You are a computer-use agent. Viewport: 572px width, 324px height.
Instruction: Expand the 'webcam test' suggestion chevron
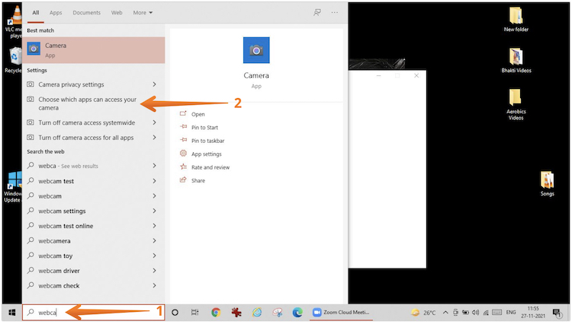(x=155, y=181)
